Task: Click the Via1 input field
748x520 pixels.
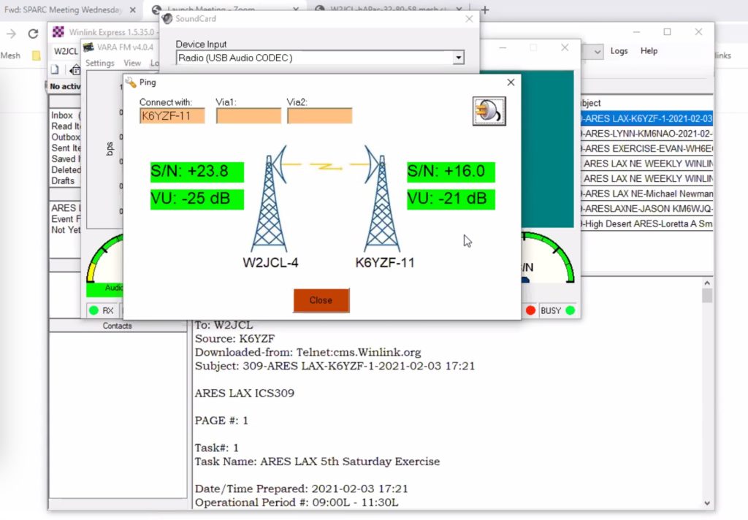Action: pos(248,116)
